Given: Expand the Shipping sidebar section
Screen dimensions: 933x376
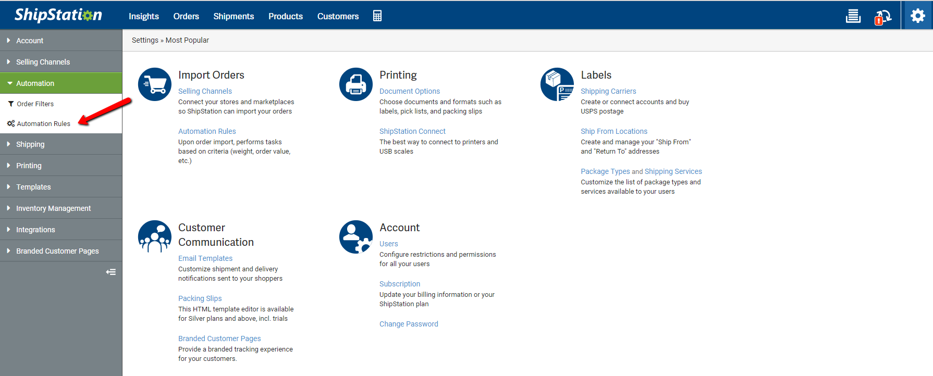Looking at the screenshot, I should coord(61,144).
